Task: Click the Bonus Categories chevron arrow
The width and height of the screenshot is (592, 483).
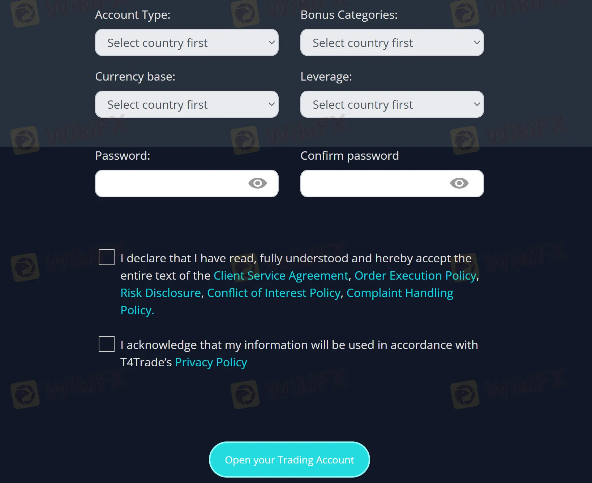Action: [477, 43]
